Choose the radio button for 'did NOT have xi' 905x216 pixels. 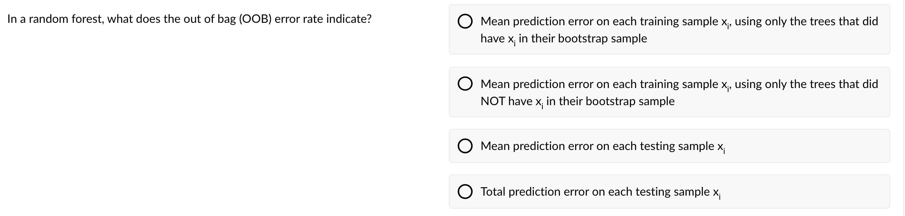click(465, 84)
